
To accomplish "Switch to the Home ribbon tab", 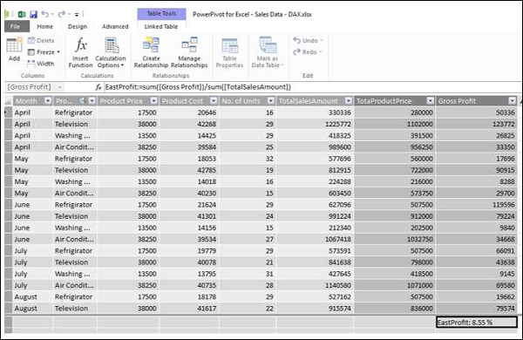I will pos(44,27).
